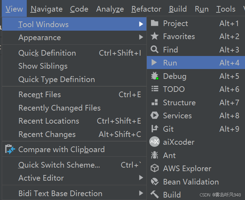Open the Refactor menu
Viewport: 245px width, 200px height.
click(x=146, y=9)
